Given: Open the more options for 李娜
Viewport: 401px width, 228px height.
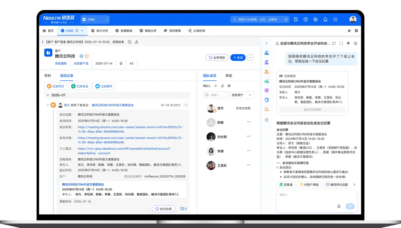Looking at the screenshot, I should tap(248, 151).
